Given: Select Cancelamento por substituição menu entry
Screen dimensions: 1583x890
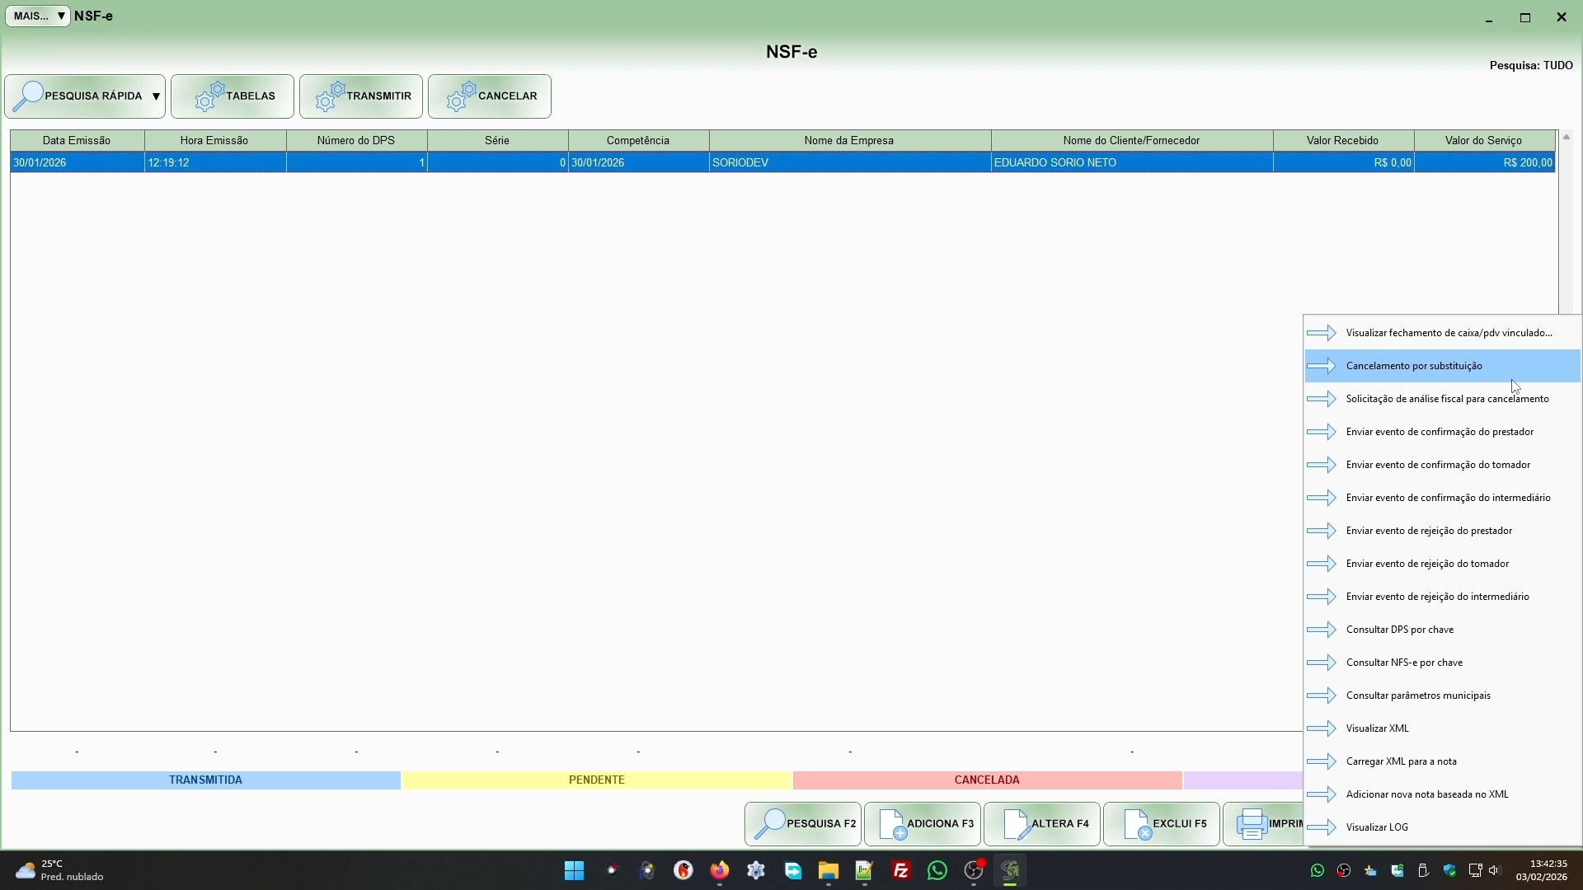Looking at the screenshot, I should click(x=1413, y=366).
